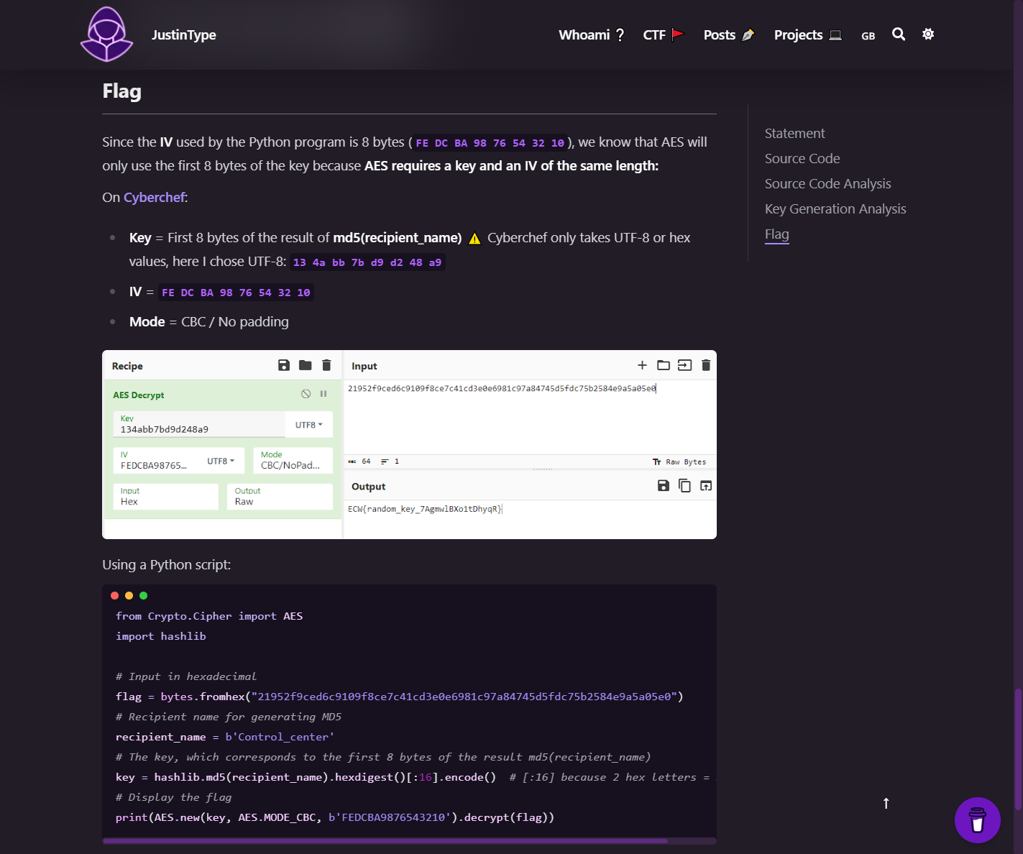Image resolution: width=1023 pixels, height=854 pixels.
Task: Click the yellow dot on code block
Action: (129, 595)
